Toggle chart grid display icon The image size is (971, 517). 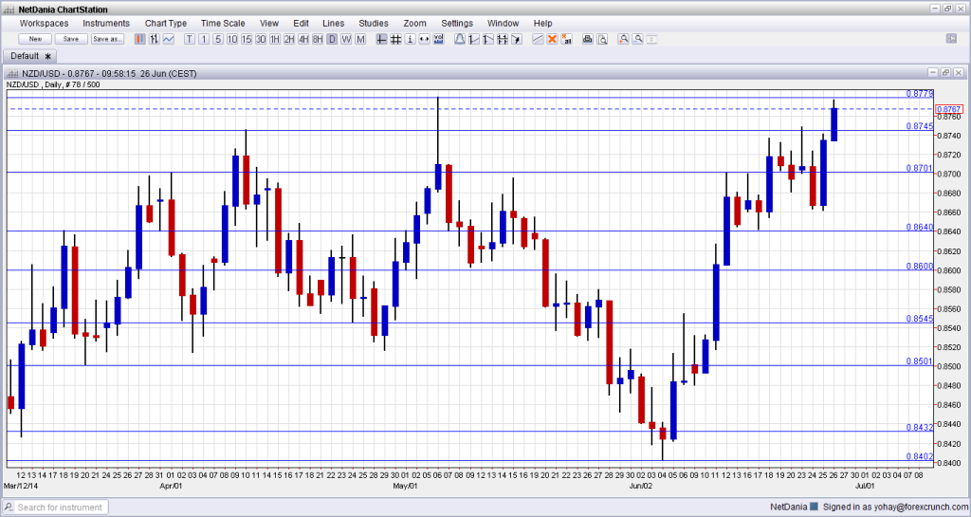pyautogui.click(x=395, y=39)
